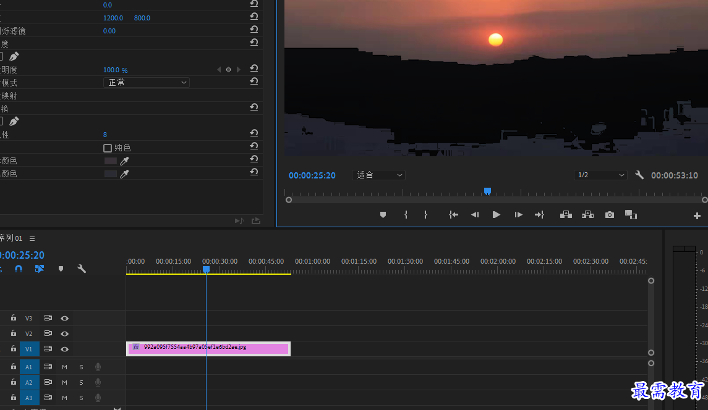708x410 pixels.
Task: Click the Extract button
Action: pyautogui.click(x=587, y=215)
